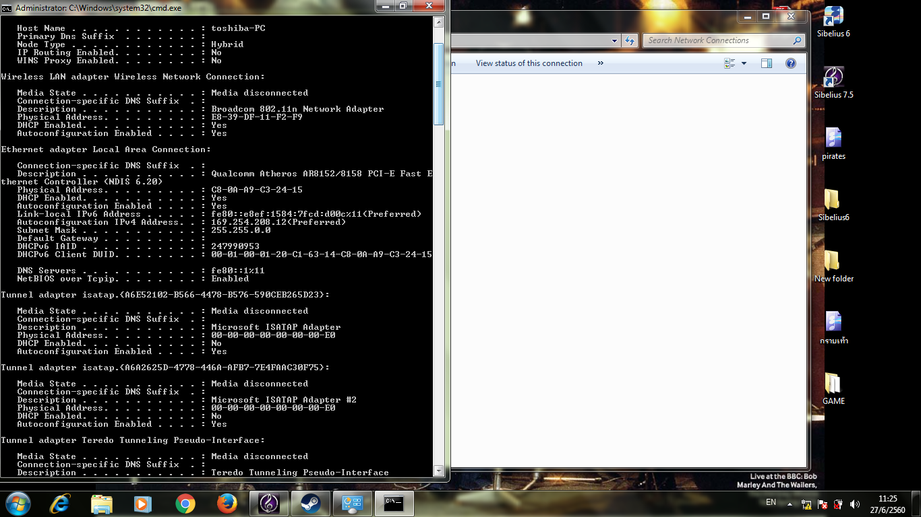Refresh the Network Connections address bar
The width and height of the screenshot is (921, 517).
(x=629, y=40)
